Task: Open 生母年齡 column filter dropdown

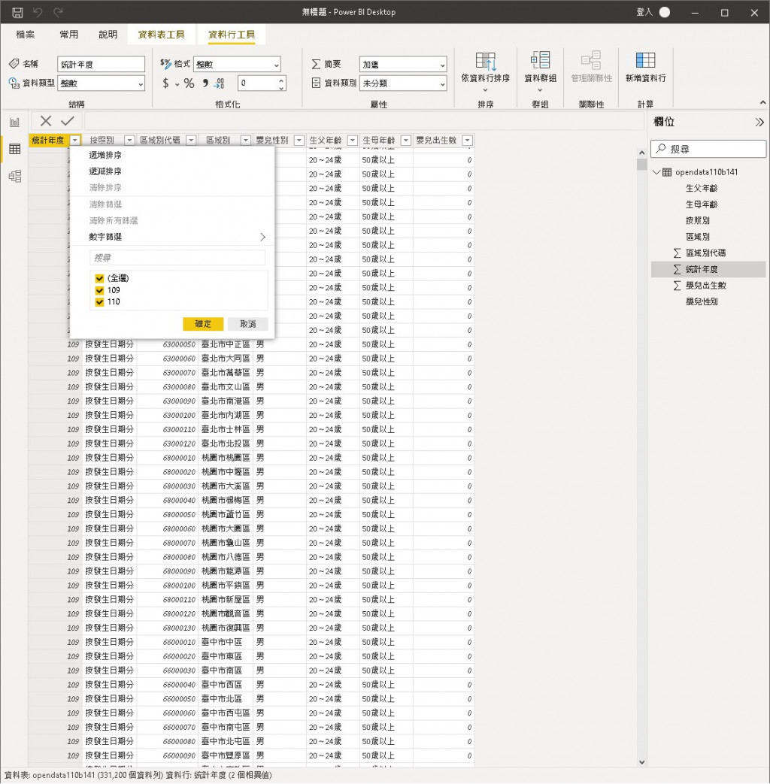Action: pyautogui.click(x=406, y=141)
